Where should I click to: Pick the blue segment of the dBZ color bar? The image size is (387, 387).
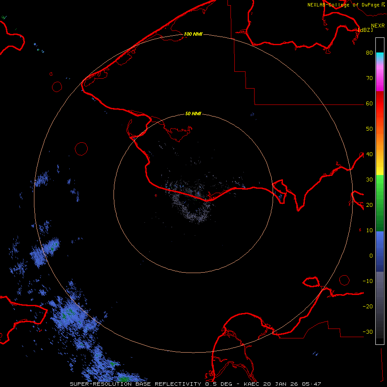click(380, 252)
